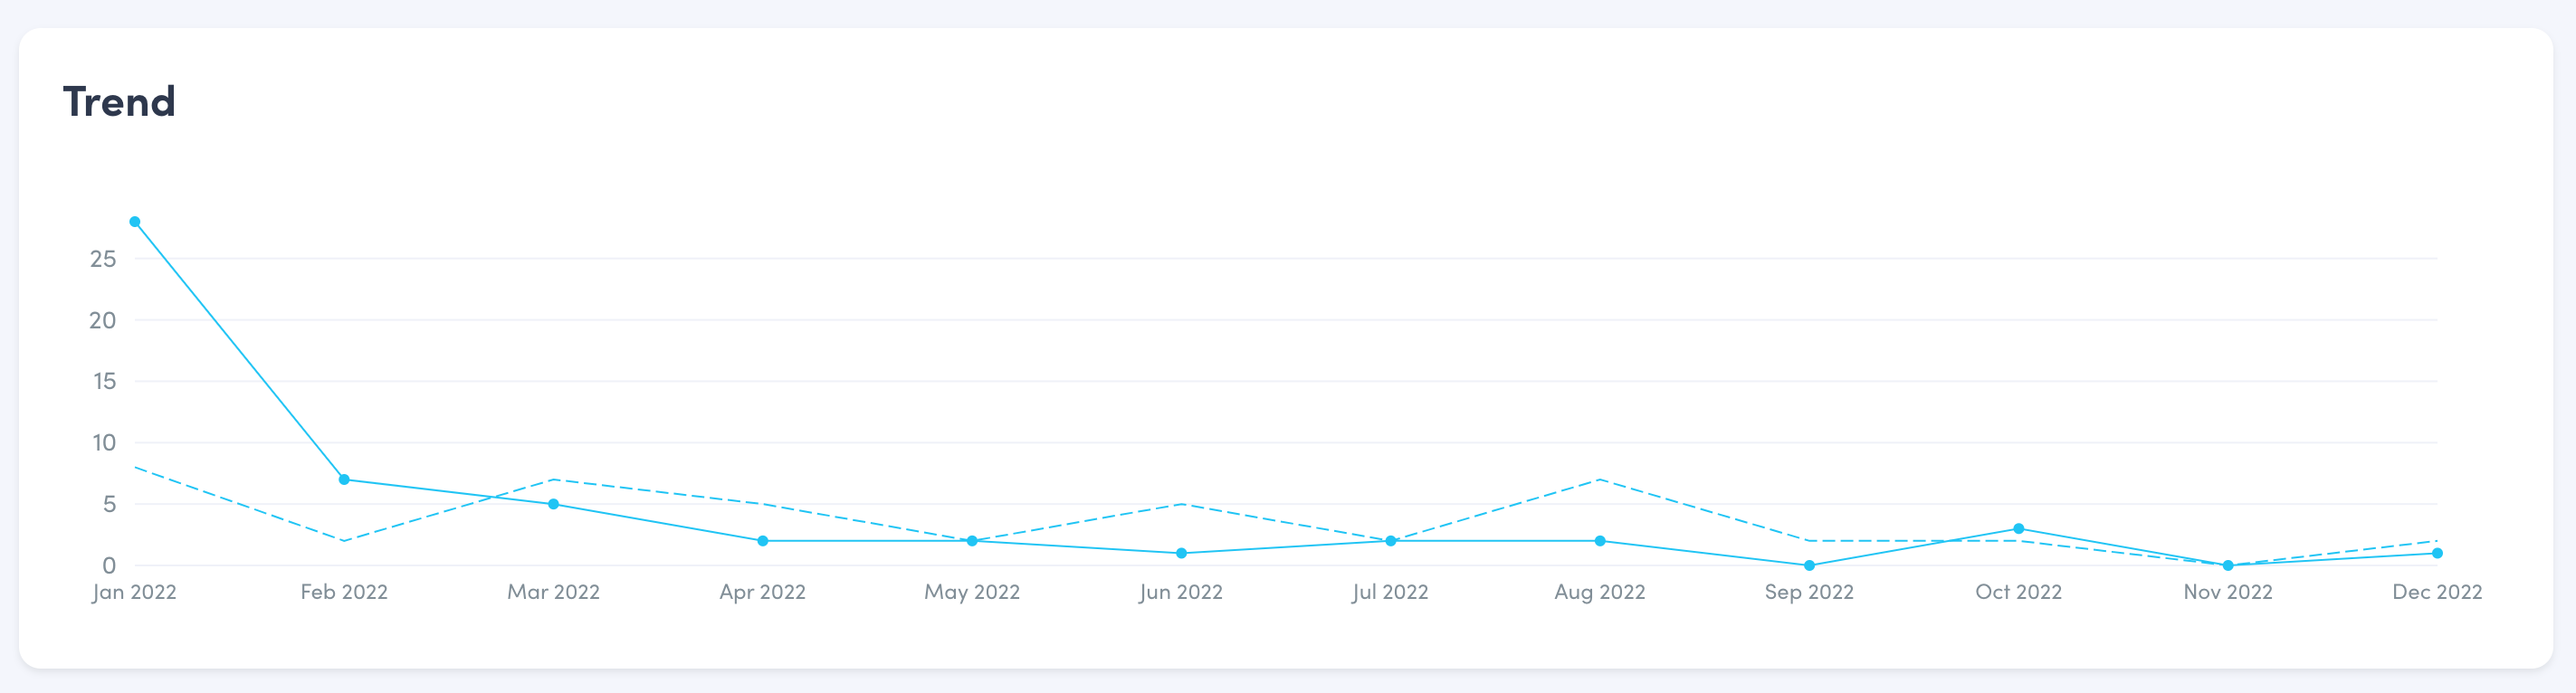The width and height of the screenshot is (2576, 693).
Task: Click the Jan 2022 solid line data point
Action: [x=135, y=222]
